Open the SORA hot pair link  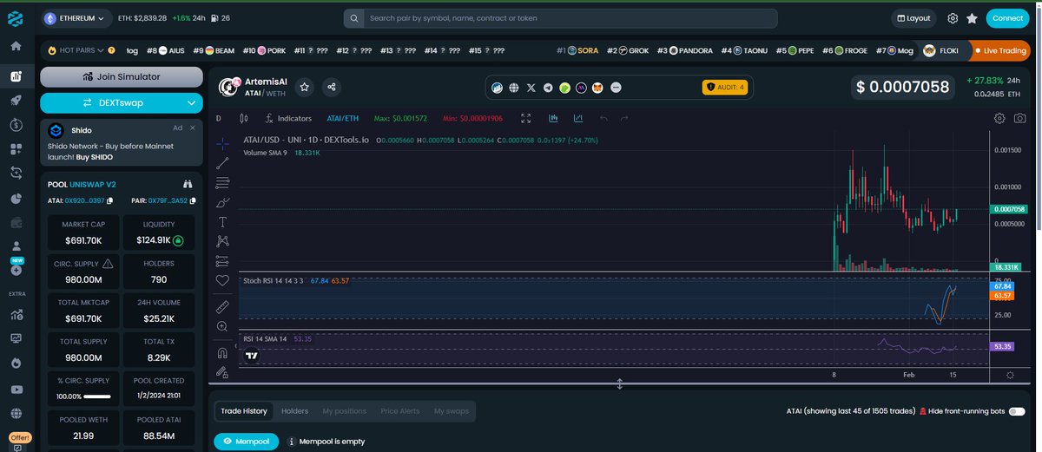(577, 50)
